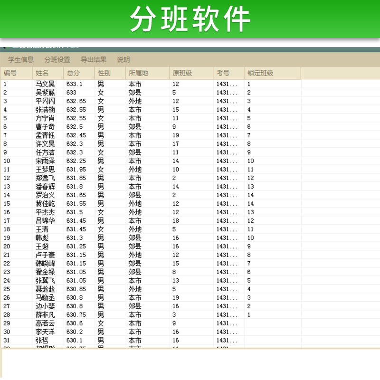Select student 王梦思

[45, 170]
